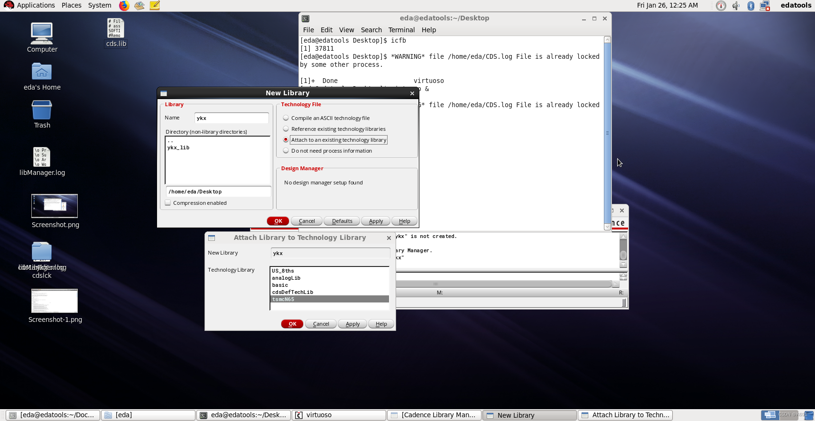Switch to eda@edatools:~/Doc... taskbar item
This screenshot has width=815, height=421.
[x=53, y=415]
